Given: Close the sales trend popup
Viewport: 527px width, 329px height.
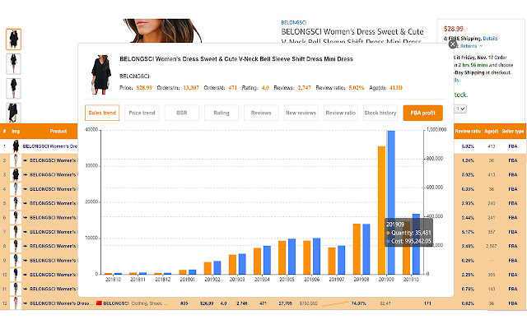Looking at the screenshot, I should (453, 44).
